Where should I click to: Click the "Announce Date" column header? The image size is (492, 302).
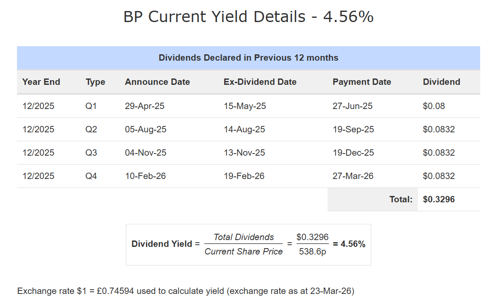click(x=157, y=82)
